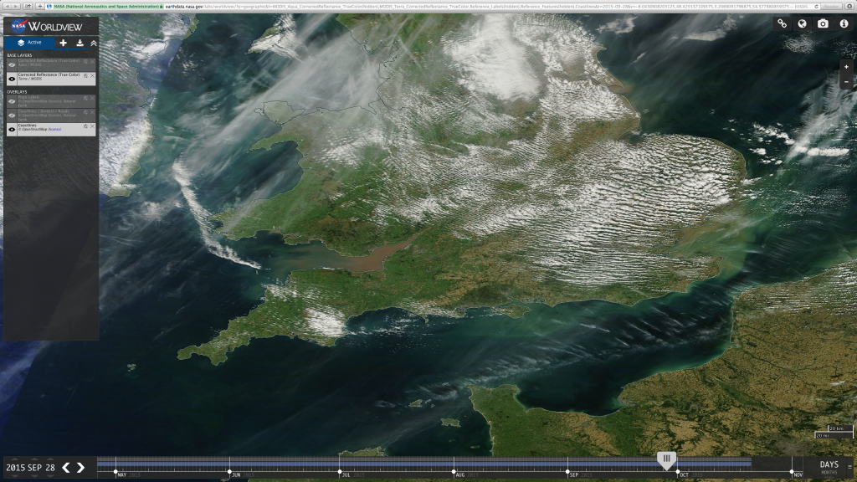The width and height of the screenshot is (857, 482).
Task: Switch to the Active layers tab
Action: pyautogui.click(x=29, y=43)
